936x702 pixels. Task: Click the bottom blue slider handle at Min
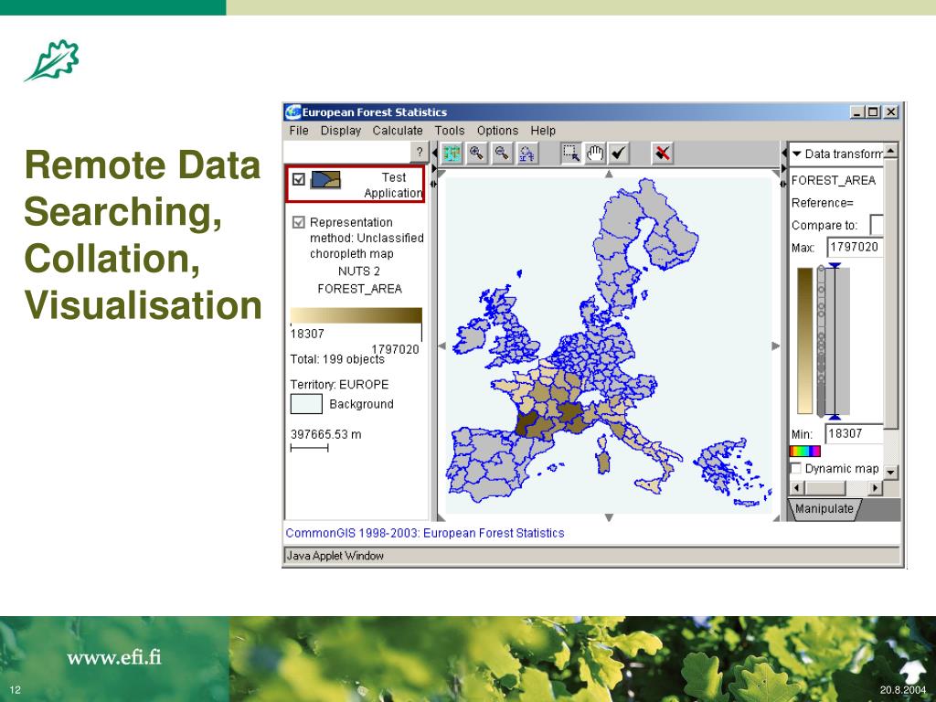coord(835,417)
